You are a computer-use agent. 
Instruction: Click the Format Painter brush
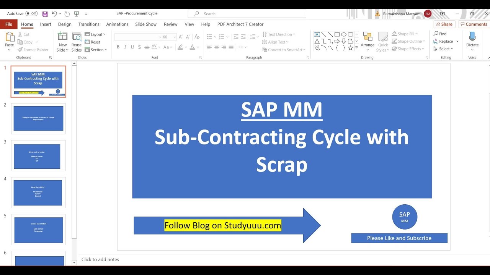[20, 50]
